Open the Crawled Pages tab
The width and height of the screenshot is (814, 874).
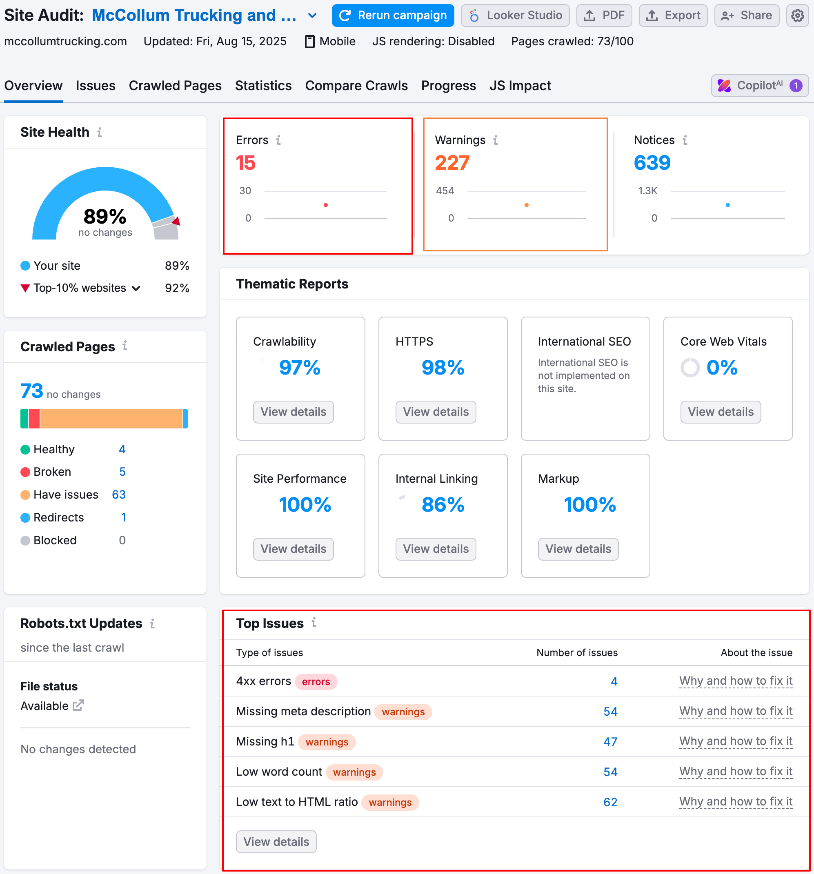coord(175,86)
